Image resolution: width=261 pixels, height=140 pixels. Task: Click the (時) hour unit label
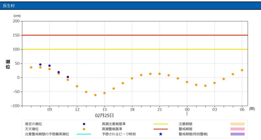click(x=252, y=109)
